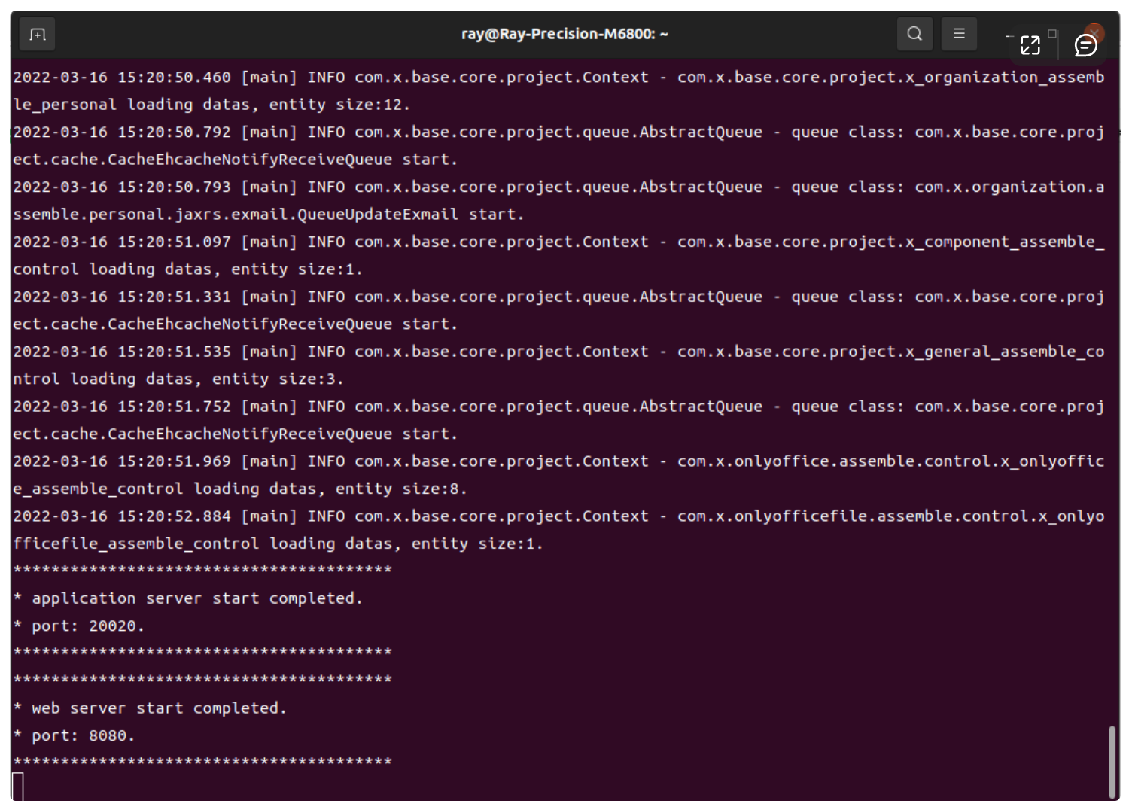Click the "port: 20020." text
The height and width of the screenshot is (810, 1129).
pos(87,626)
